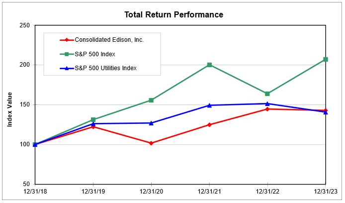Click the "Consolidated Edison, Inc." legend label
Screen dimensions: 345x203
click(109, 40)
